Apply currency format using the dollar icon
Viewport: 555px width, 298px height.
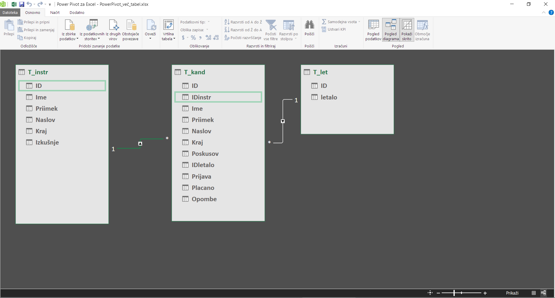tap(184, 38)
